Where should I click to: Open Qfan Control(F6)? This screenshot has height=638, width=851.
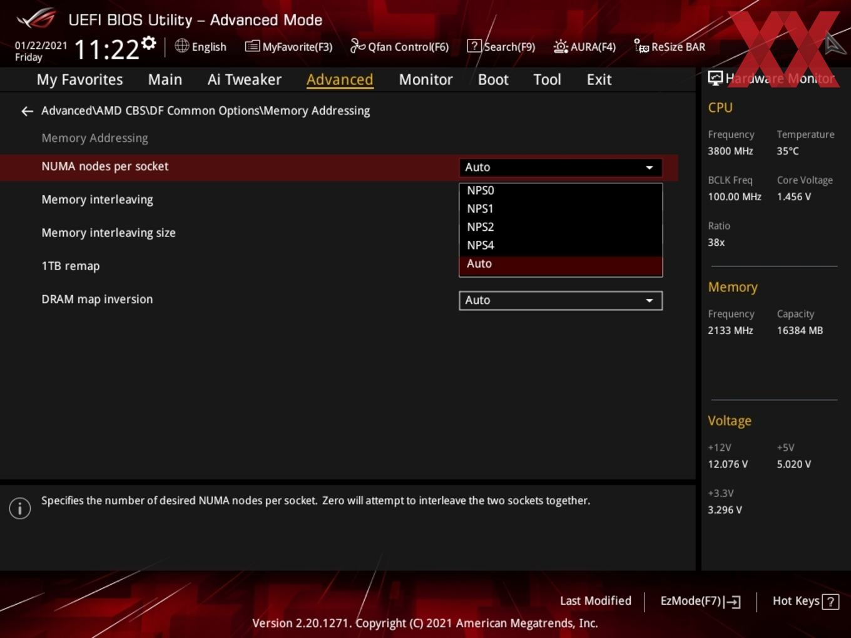[x=399, y=46]
